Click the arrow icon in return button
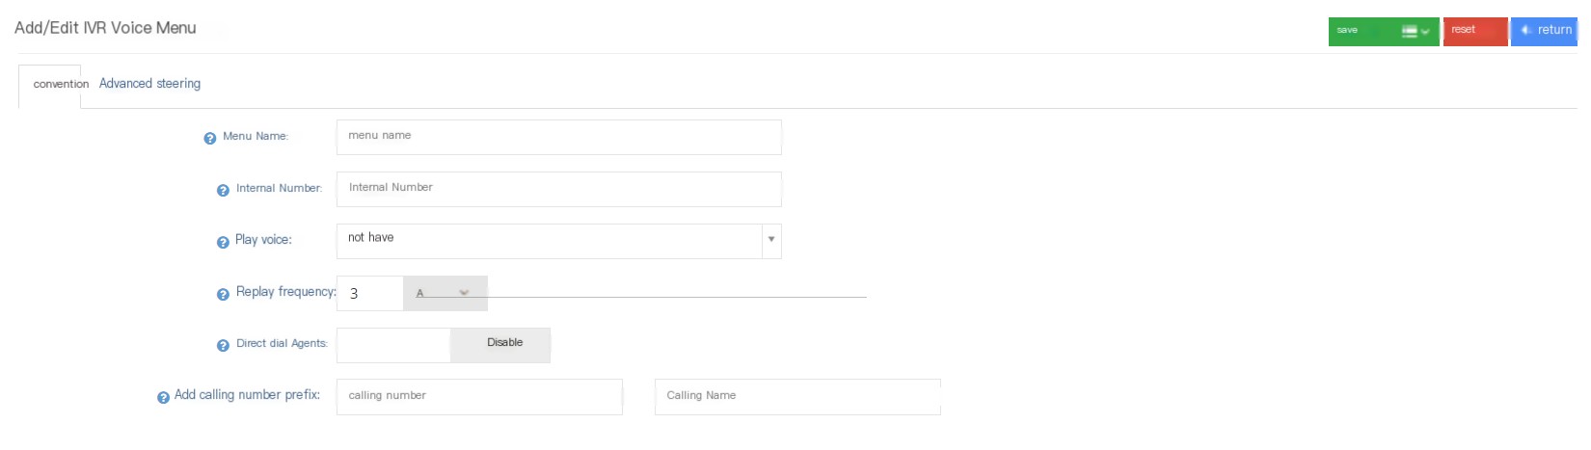The width and height of the screenshot is (1591, 450). [1526, 31]
